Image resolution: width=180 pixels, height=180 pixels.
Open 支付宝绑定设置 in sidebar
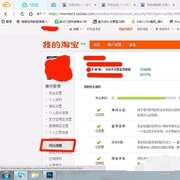(x=60, y=119)
